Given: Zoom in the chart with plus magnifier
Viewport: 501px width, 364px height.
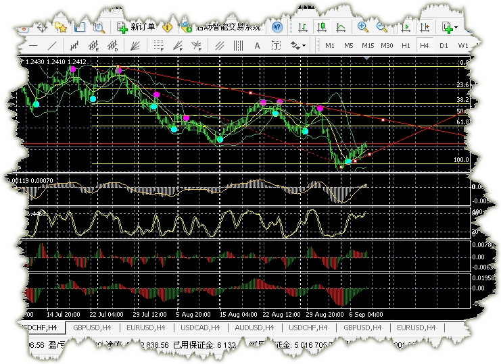Looking at the screenshot, I should tap(362, 28).
